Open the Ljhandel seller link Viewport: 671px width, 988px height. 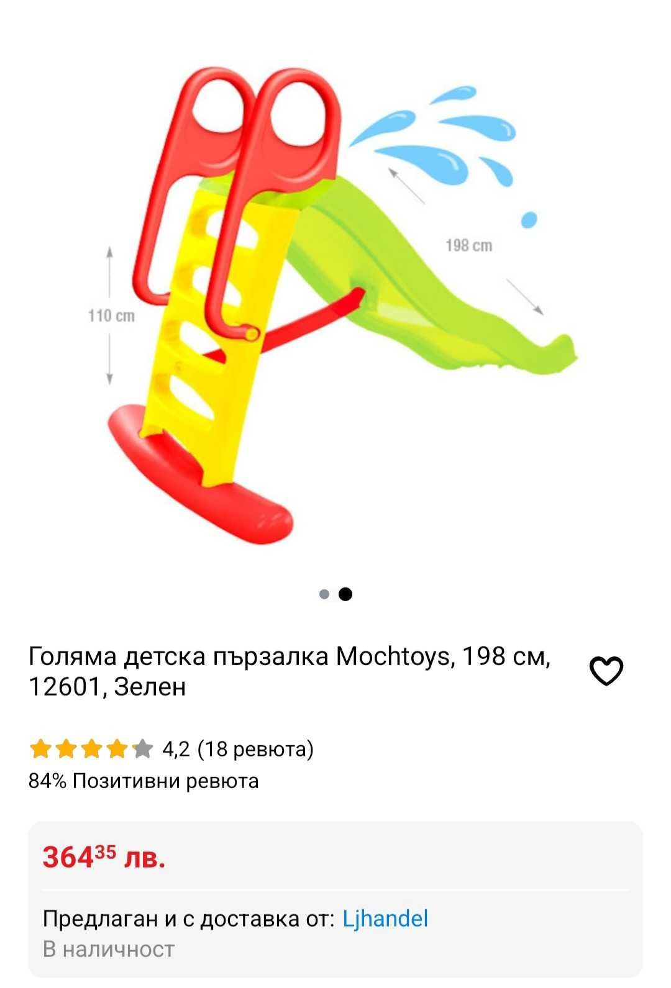click(385, 918)
